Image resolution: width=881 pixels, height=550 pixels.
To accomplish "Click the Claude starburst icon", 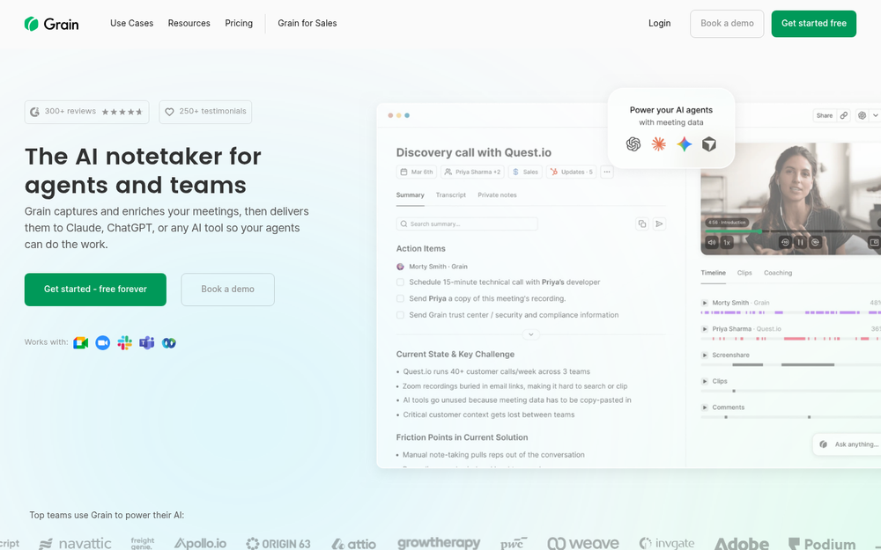I will coord(658,144).
